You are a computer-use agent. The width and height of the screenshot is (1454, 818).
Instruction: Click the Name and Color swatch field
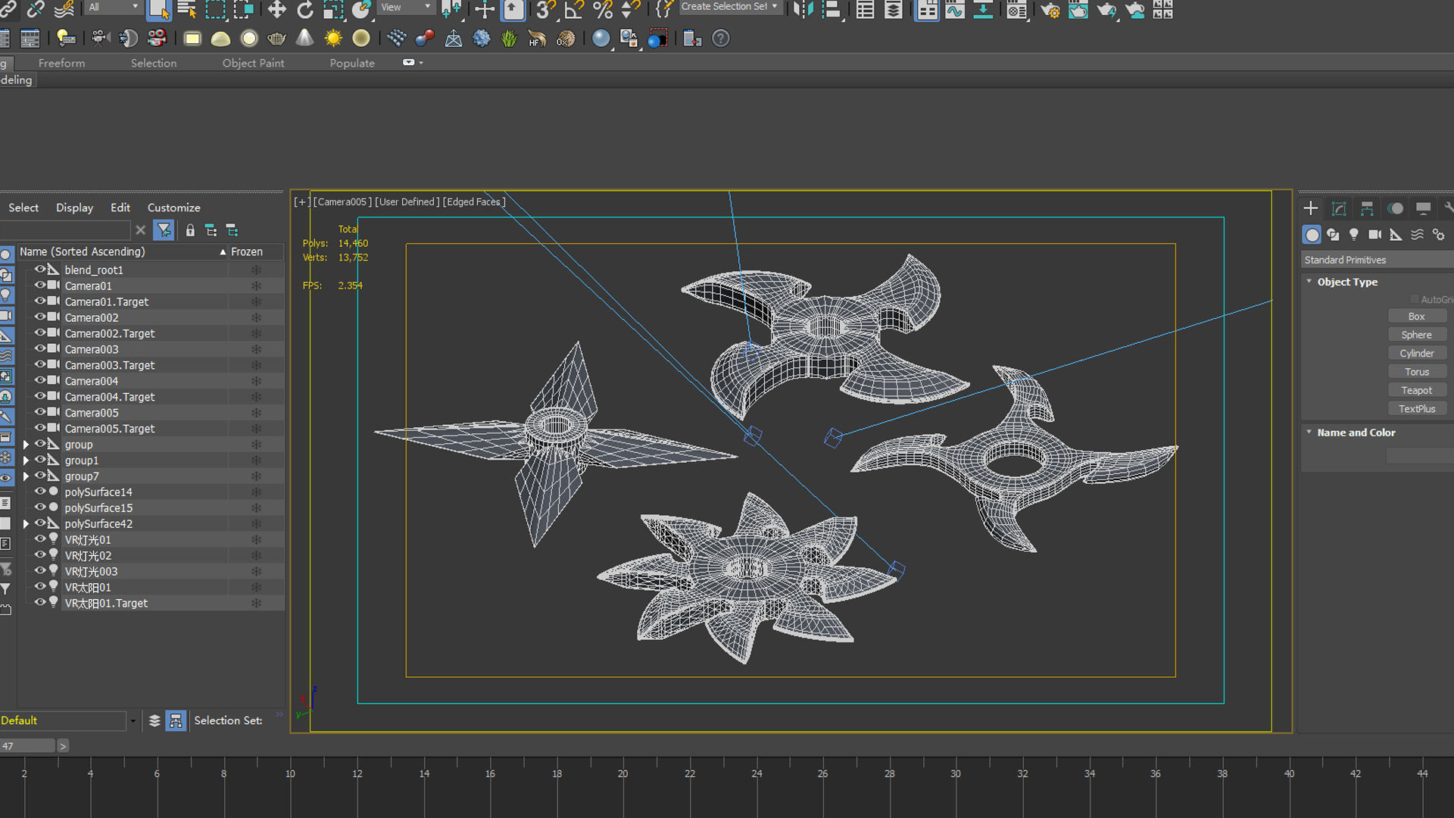tap(1418, 455)
